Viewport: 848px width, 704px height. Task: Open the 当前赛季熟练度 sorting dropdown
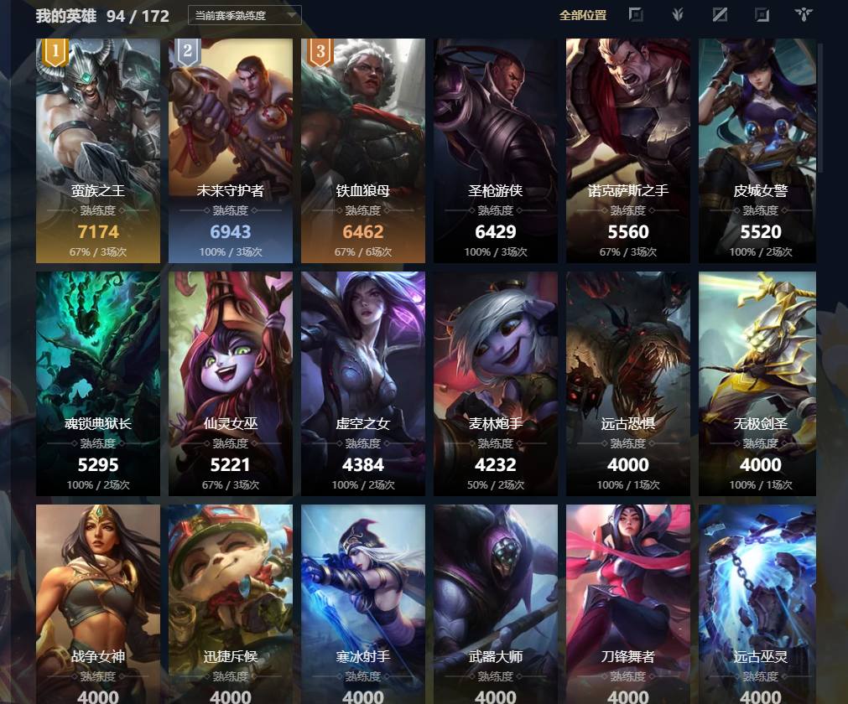click(244, 16)
